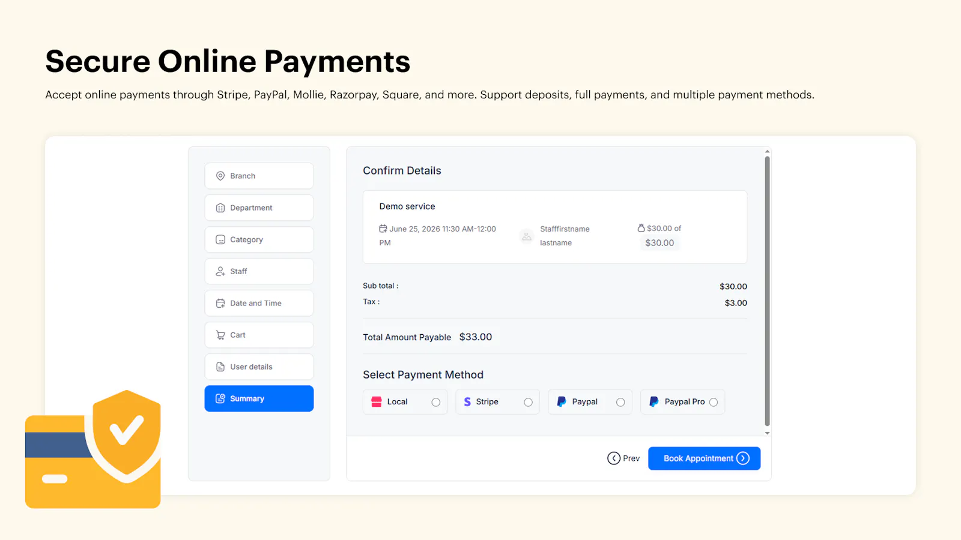This screenshot has width=961, height=540.
Task: Click the Stripe logo icon
Action: [x=467, y=402]
